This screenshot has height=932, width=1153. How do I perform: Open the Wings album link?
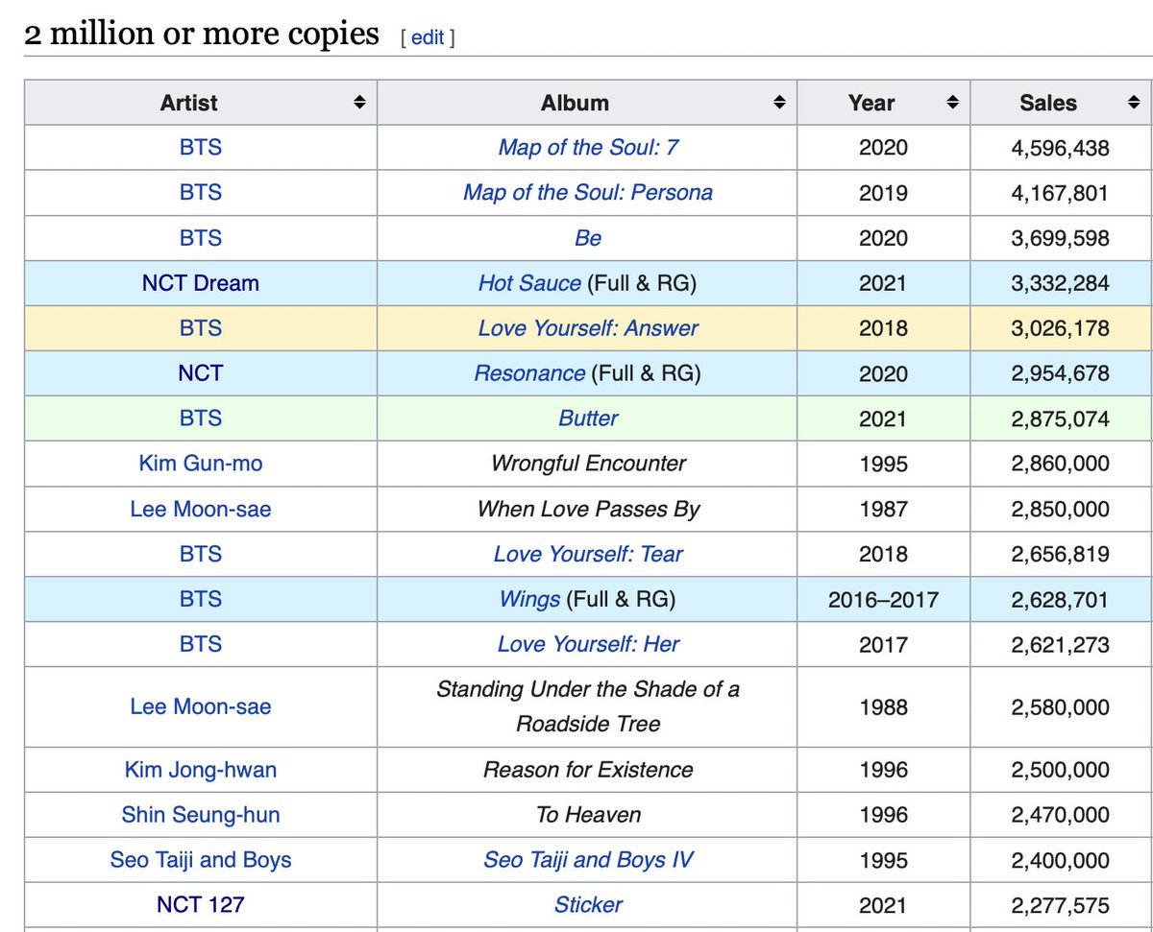pos(529,599)
